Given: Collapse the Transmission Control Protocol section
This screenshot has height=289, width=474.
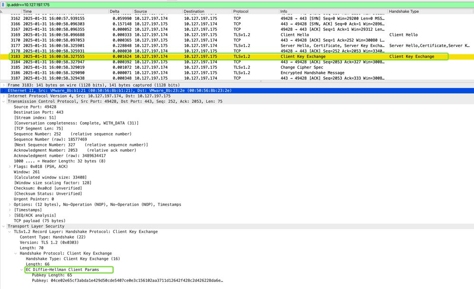Looking at the screenshot, I should click(4, 101).
